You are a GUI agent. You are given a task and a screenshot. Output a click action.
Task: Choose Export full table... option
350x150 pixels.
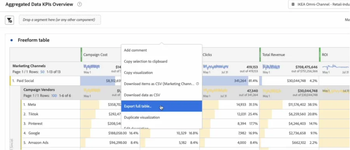[x=162, y=106]
